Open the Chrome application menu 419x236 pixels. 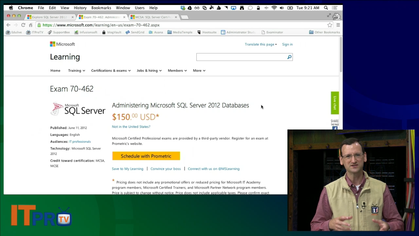[x=26, y=8]
